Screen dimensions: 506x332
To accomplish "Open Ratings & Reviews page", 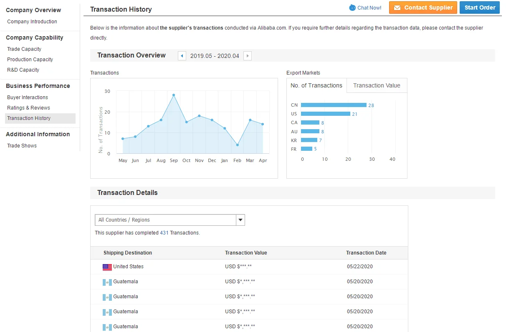I will (28, 108).
